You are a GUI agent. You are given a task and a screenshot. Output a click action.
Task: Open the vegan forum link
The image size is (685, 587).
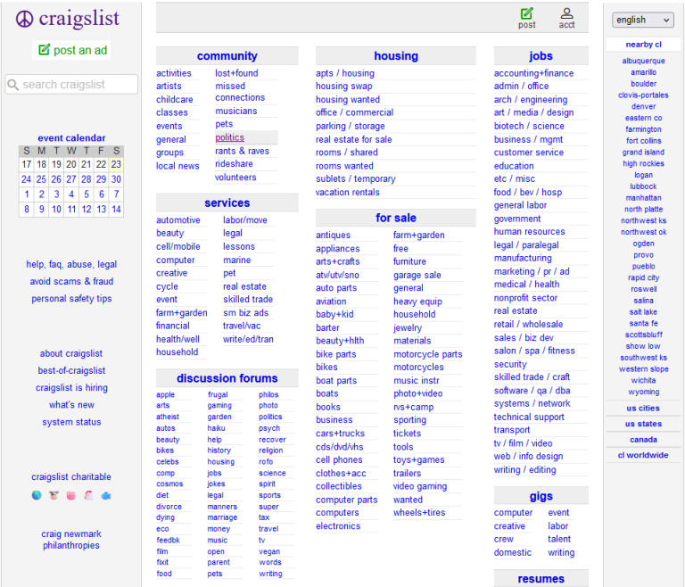pos(269,551)
